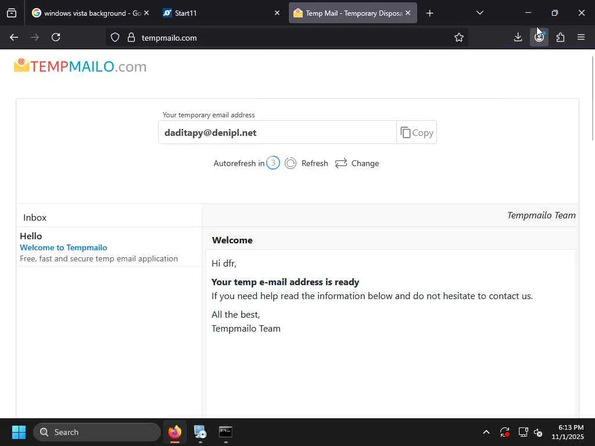The image size is (595, 446).
Task: Open tracking protection shield icon
Action: pyautogui.click(x=115, y=38)
